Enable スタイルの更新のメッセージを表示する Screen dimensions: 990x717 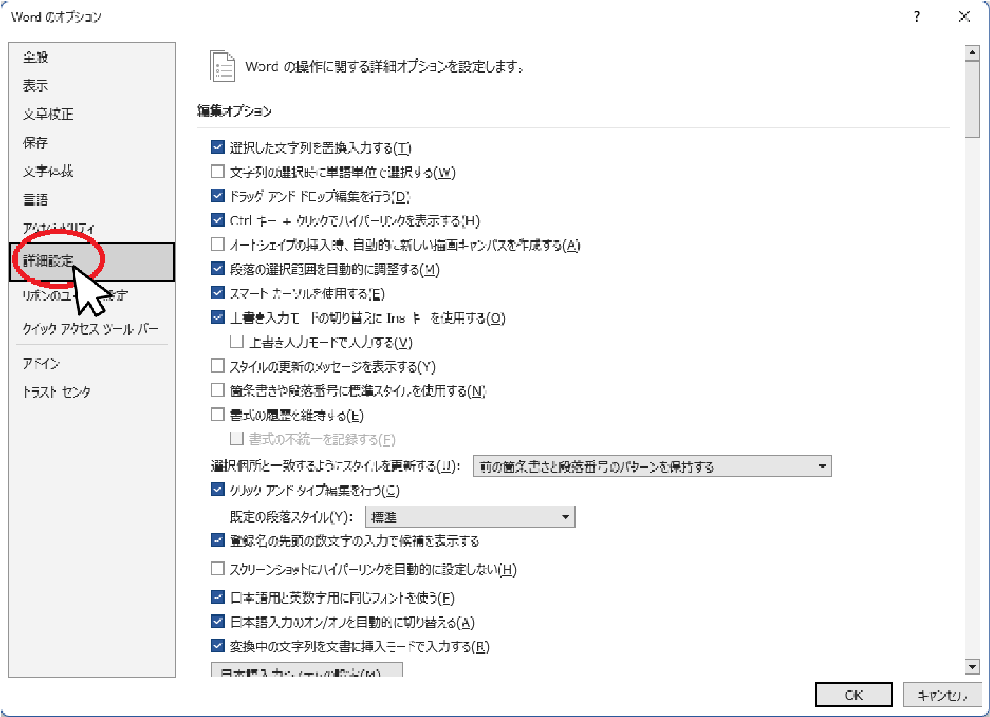coord(218,366)
